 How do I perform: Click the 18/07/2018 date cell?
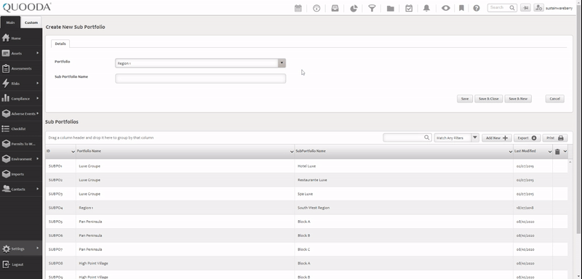533,208
